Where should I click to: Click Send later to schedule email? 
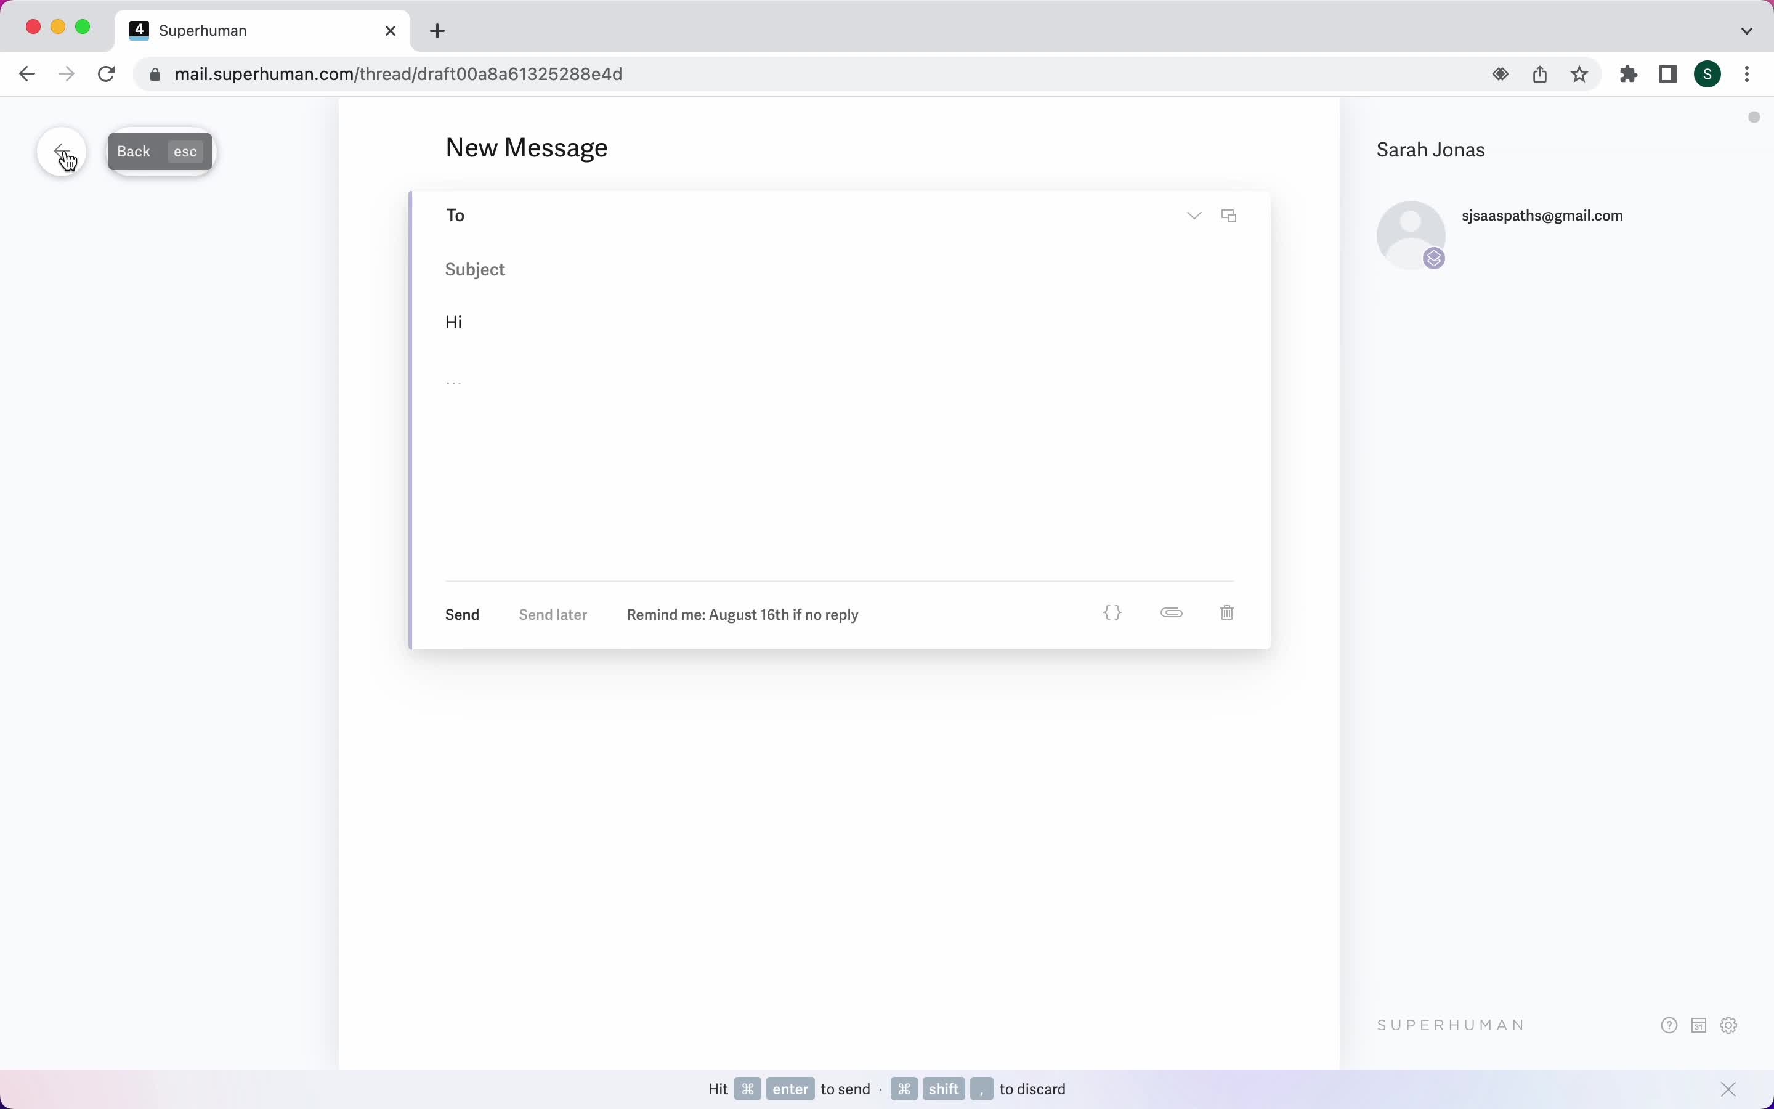coord(552,613)
